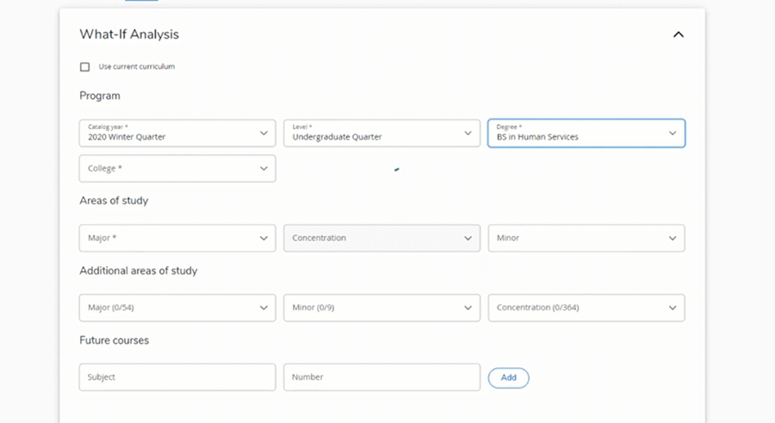Click the chevron arrow in Level field
Screen dimensions: 775x423
tap(468, 134)
